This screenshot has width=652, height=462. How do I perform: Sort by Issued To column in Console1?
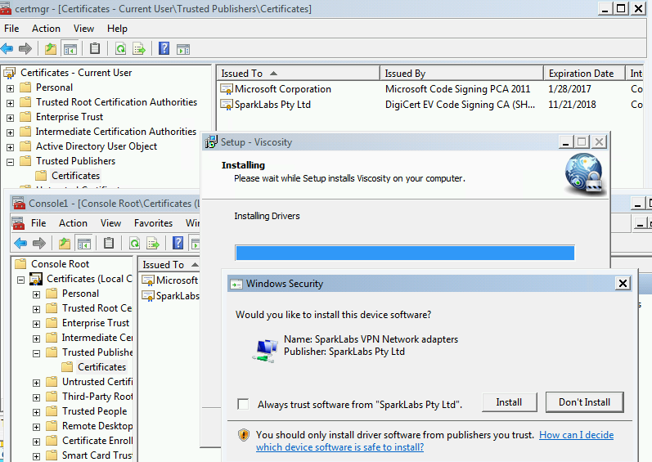tap(169, 264)
